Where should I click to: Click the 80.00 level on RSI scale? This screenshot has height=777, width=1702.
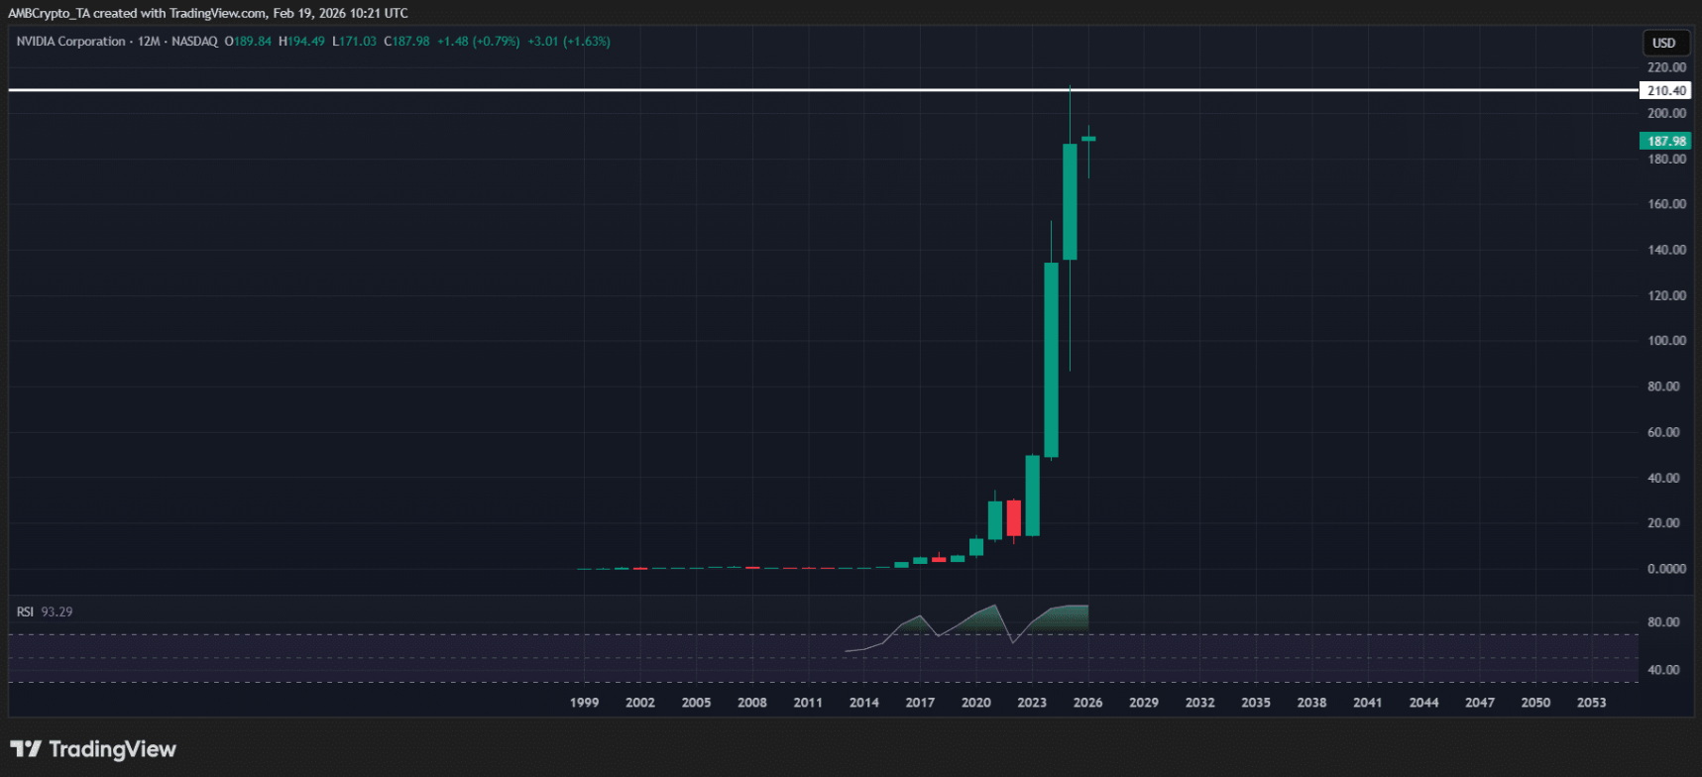(1663, 622)
